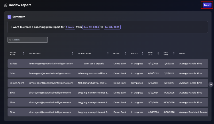214x124 pixels.
Task: Click the Inquiry Name column header label
Action: coord(85,53)
